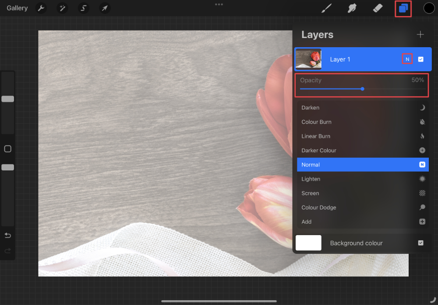Adjust the layer Opacity slider
The height and width of the screenshot is (305, 438).
(x=362, y=89)
